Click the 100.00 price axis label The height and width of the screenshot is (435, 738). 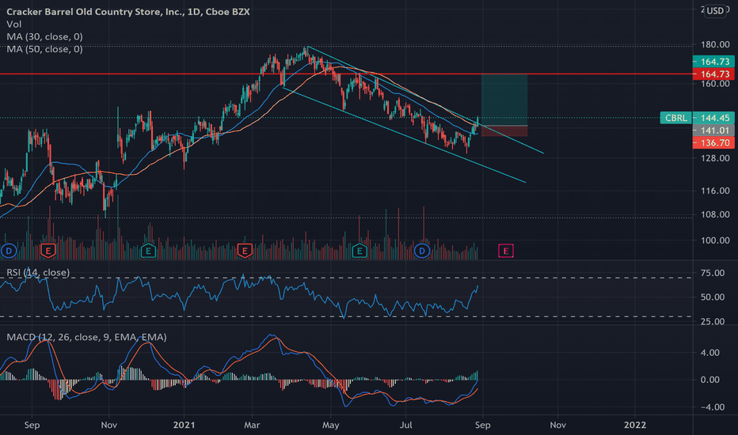point(715,240)
